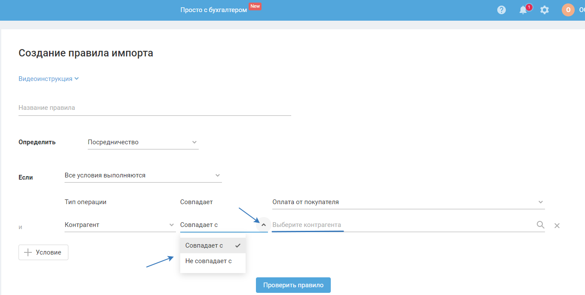Click the Проверить правило button
585x295 pixels.
[x=293, y=285]
